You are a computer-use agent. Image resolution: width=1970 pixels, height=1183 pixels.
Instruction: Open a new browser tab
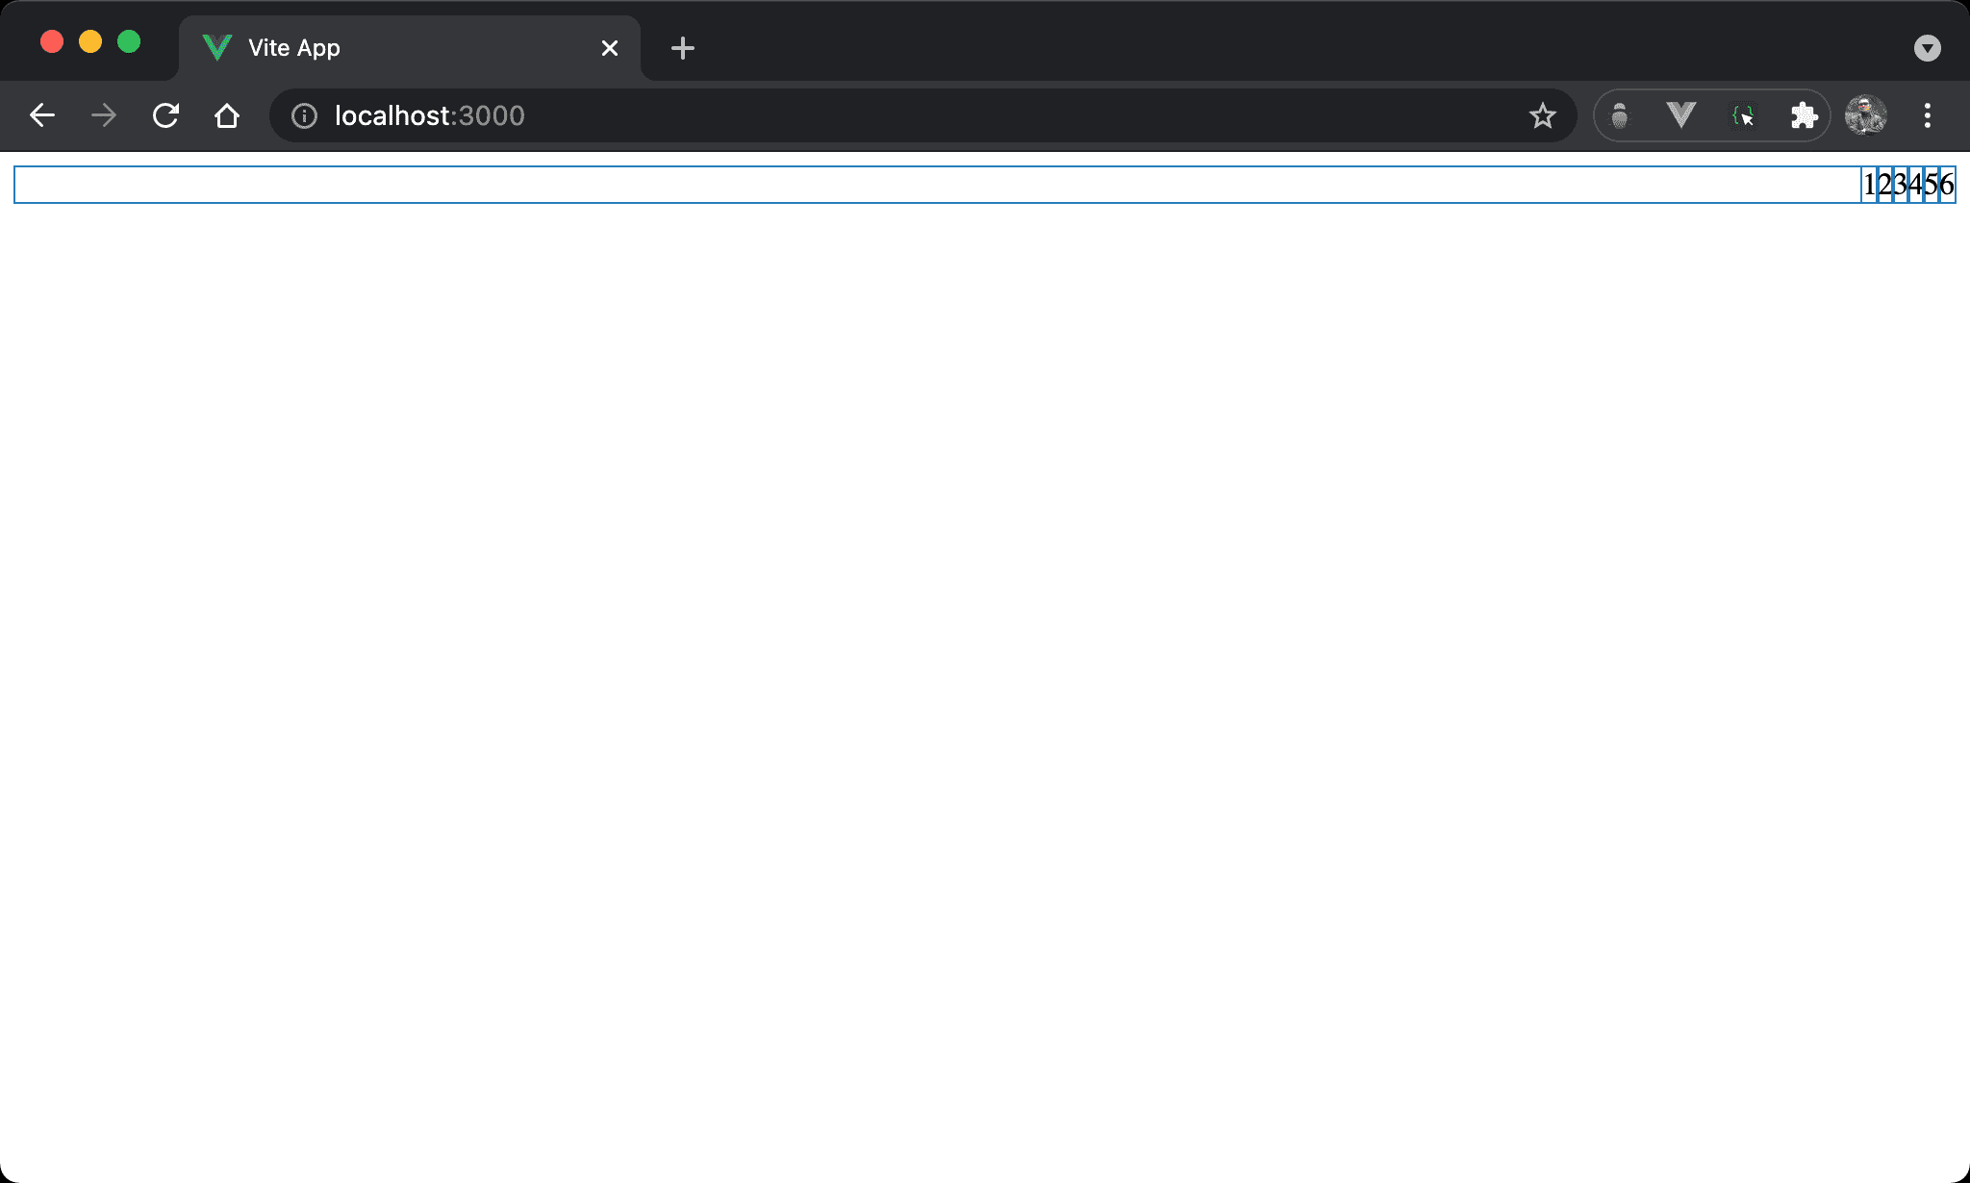[682, 48]
